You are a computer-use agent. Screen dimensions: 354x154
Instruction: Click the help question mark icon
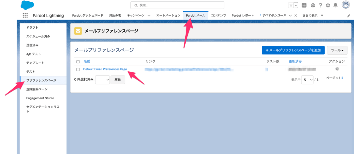pos(320,5)
